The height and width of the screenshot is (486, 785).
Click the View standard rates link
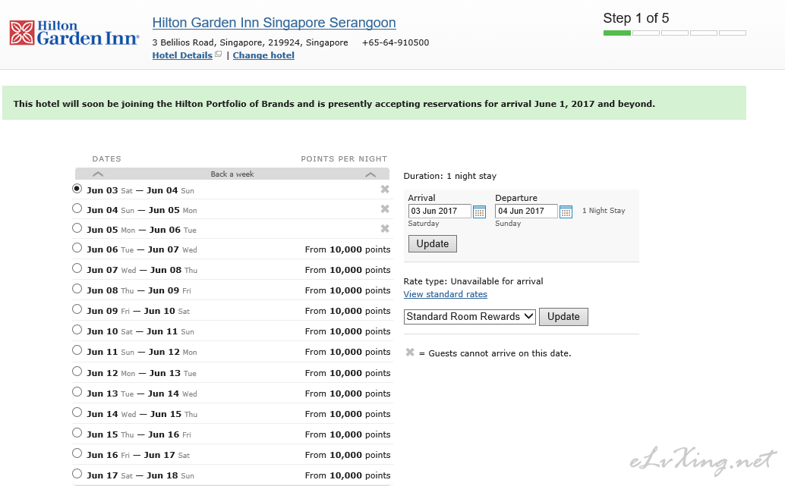coord(445,294)
